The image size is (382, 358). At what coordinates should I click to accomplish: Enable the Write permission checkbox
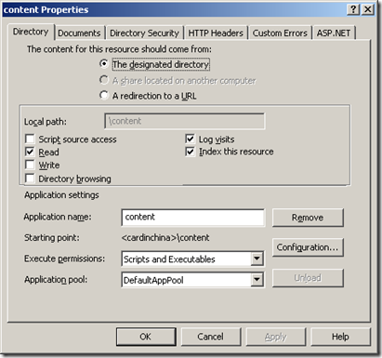point(30,165)
